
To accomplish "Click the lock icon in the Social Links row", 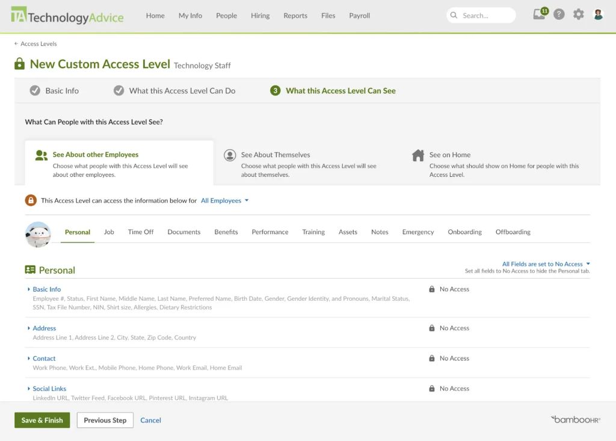I will [x=432, y=388].
